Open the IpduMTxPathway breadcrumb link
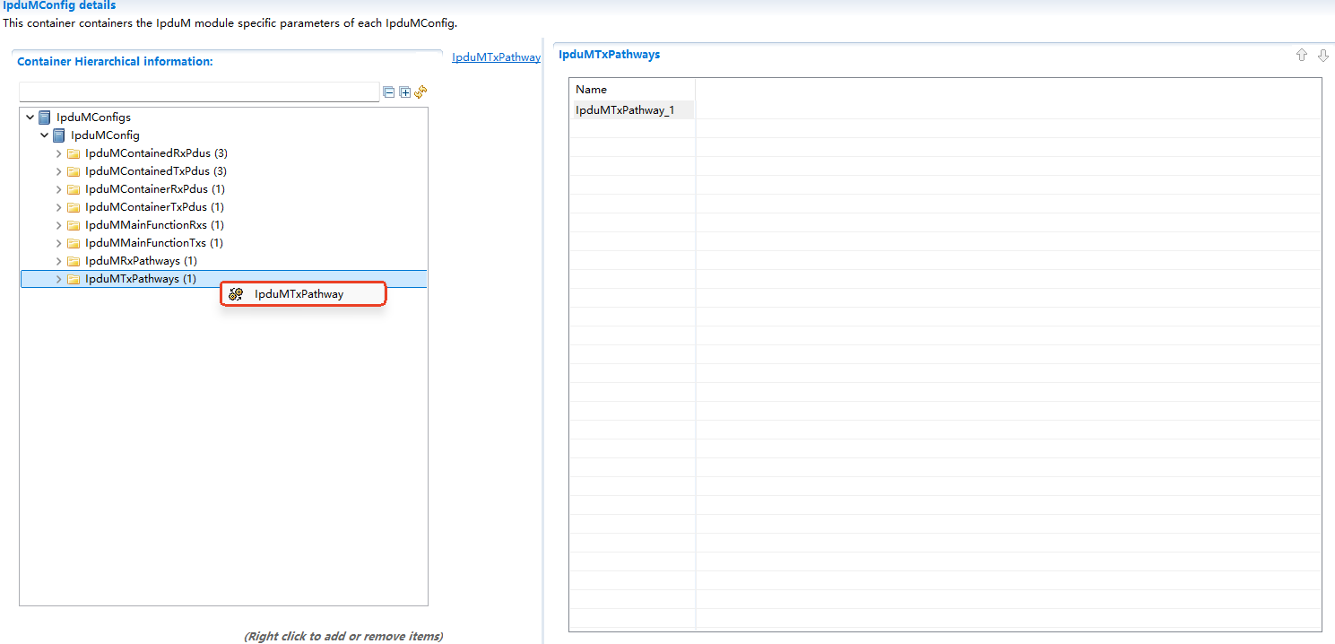The width and height of the screenshot is (1335, 644). (x=496, y=57)
